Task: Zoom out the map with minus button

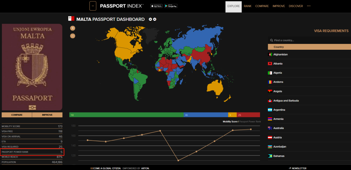Action: (72, 36)
